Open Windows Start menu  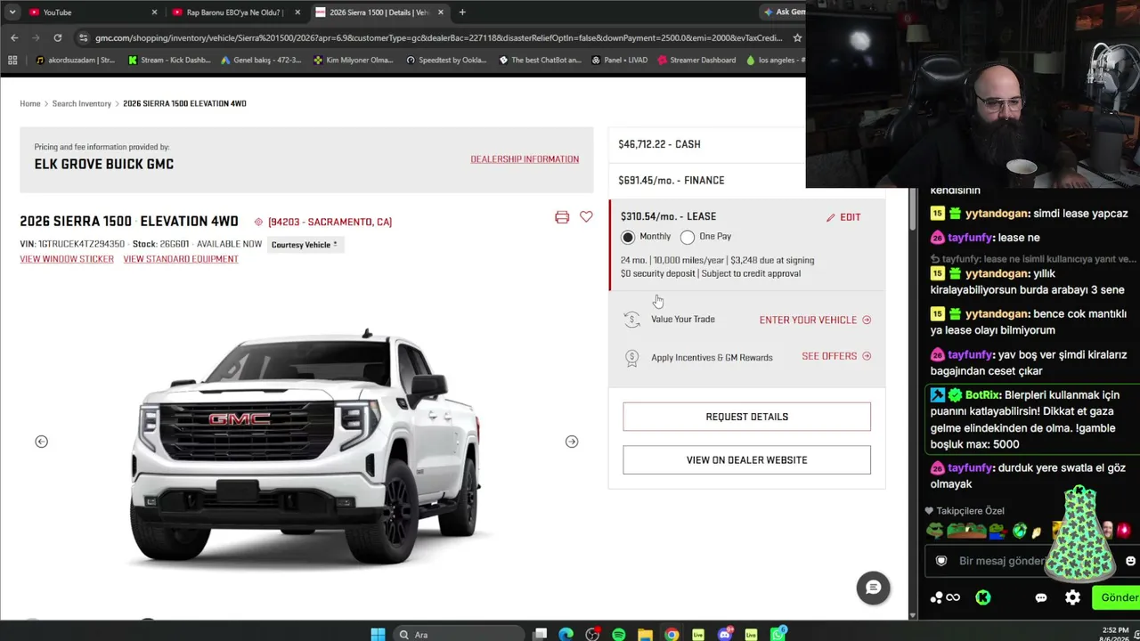tap(378, 635)
